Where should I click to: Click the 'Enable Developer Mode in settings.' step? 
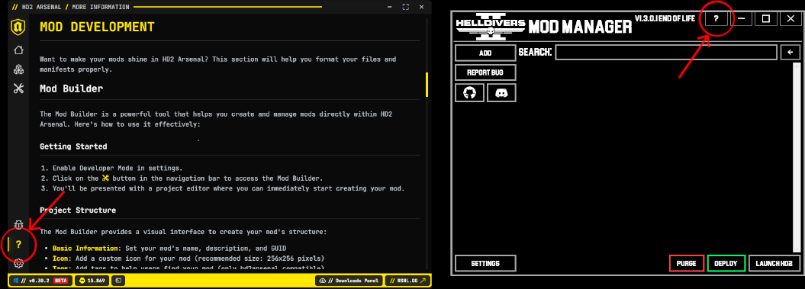point(118,168)
